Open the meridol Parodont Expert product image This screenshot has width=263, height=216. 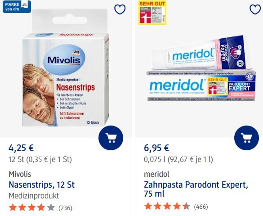point(201,68)
